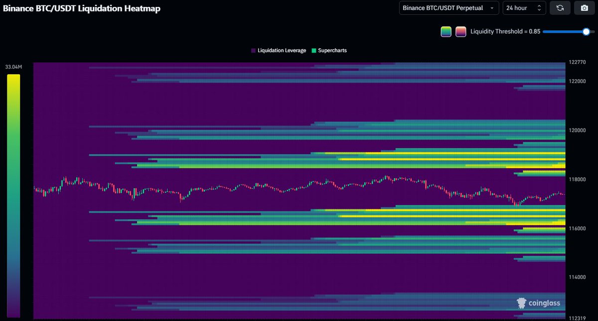
Task: Click the 122770 price axis label
Action: (x=578, y=63)
